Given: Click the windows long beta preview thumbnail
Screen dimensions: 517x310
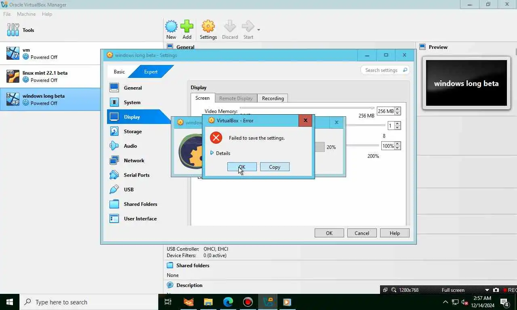Looking at the screenshot, I should tap(467, 83).
